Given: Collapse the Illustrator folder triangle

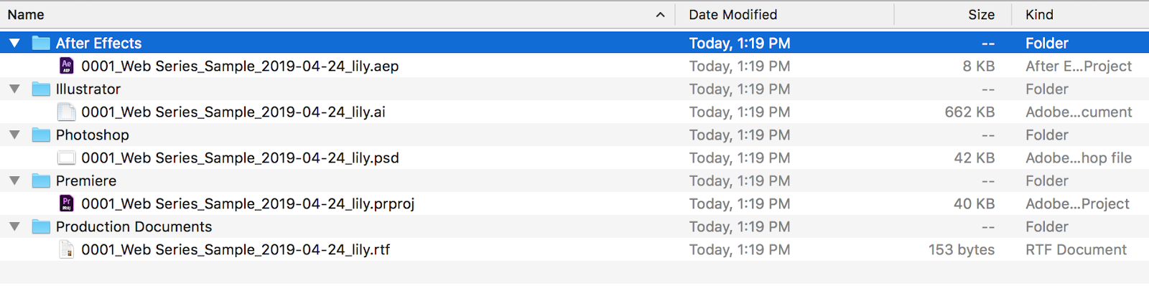Looking at the screenshot, I should [14, 89].
